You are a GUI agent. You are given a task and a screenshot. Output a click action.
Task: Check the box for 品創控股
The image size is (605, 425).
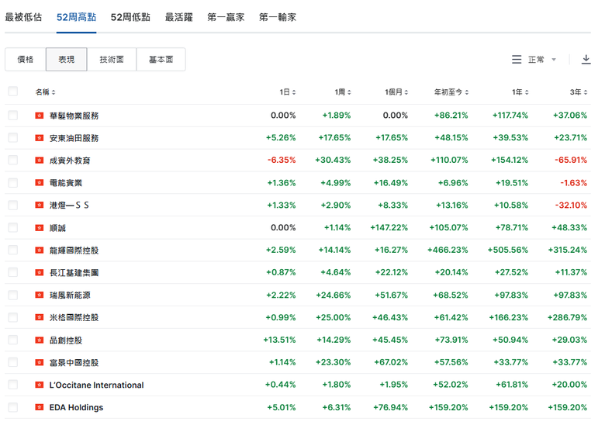point(13,340)
